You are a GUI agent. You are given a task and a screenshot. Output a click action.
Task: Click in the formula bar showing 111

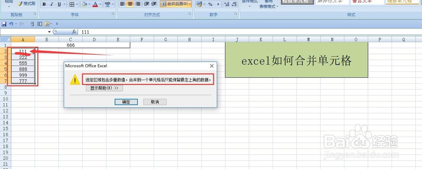pyautogui.click(x=250, y=32)
